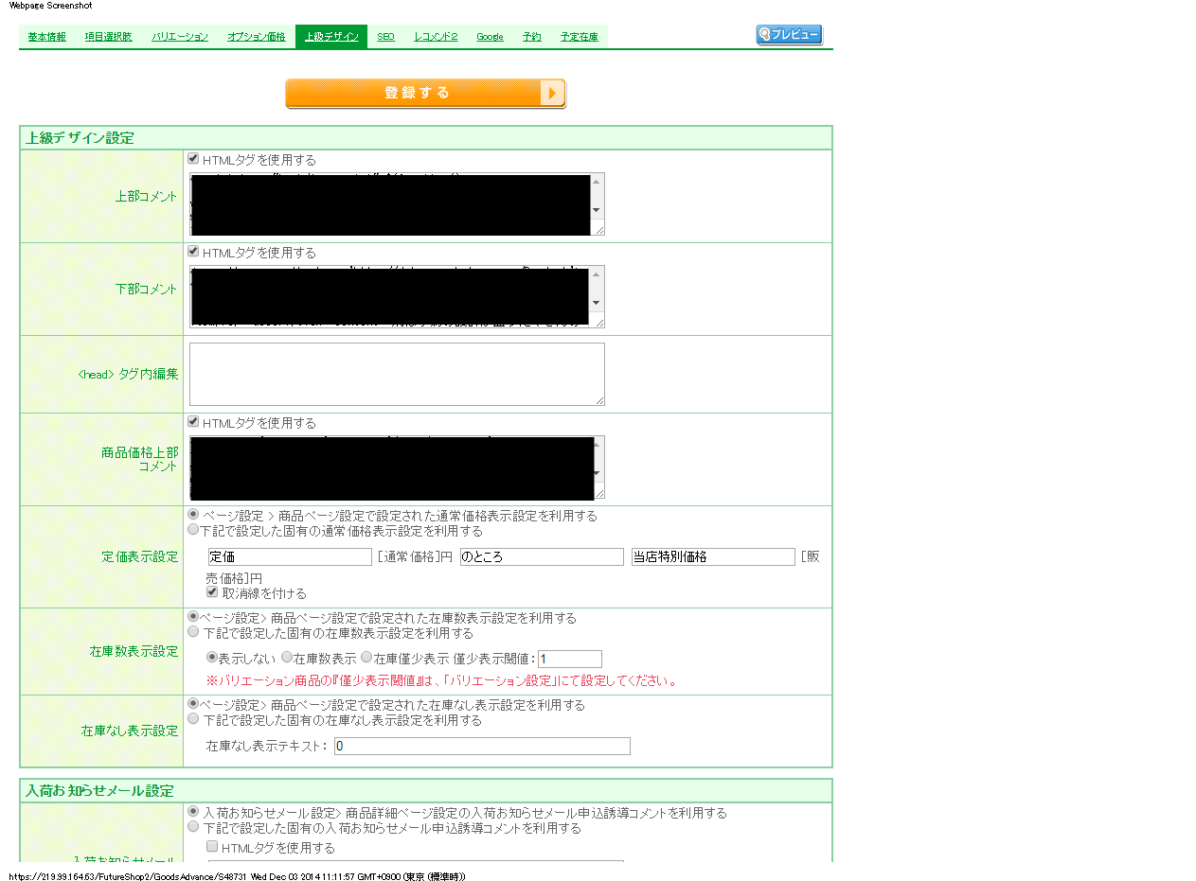Click the 下部コメント textarea scroll-up arrow
Viewport: 1196px width, 881px height.
596,273
